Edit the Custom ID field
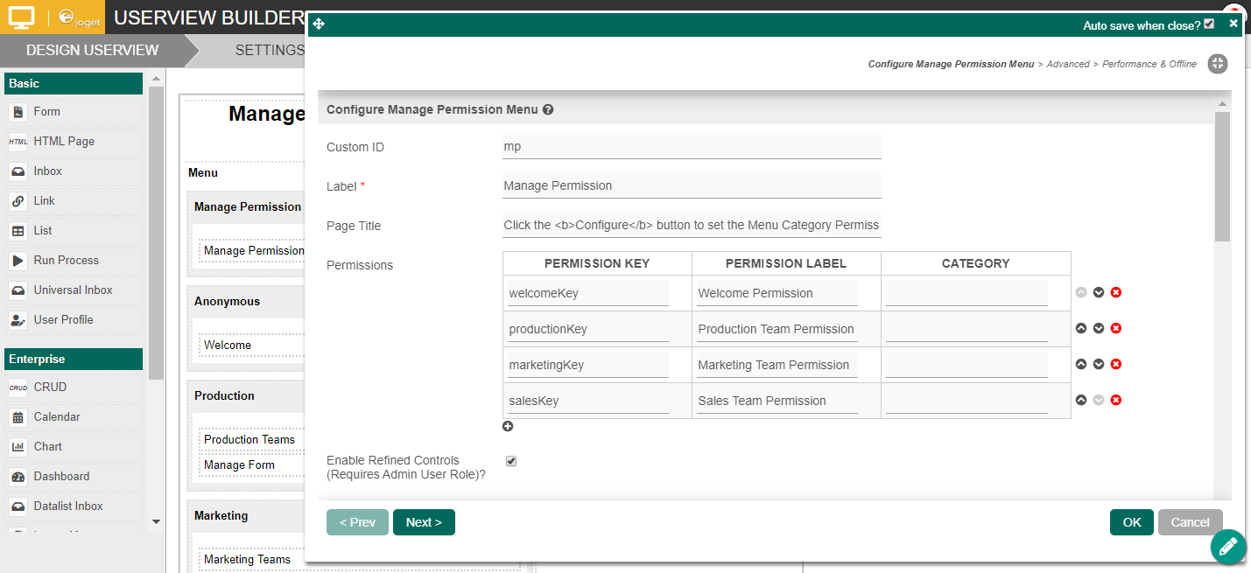This screenshot has height=573, width=1251. (692, 147)
